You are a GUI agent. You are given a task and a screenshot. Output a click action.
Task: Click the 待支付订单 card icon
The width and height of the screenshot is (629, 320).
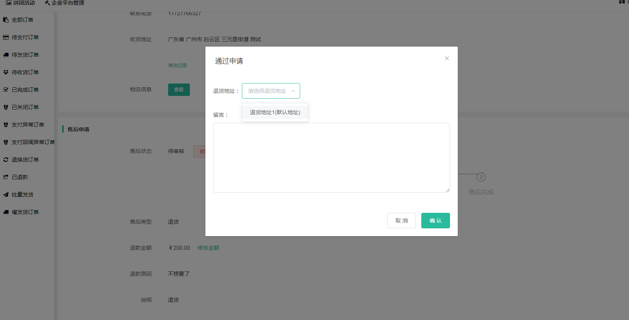point(6,37)
